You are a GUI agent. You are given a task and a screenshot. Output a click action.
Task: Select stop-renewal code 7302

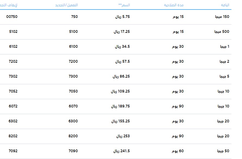(x=13, y=77)
